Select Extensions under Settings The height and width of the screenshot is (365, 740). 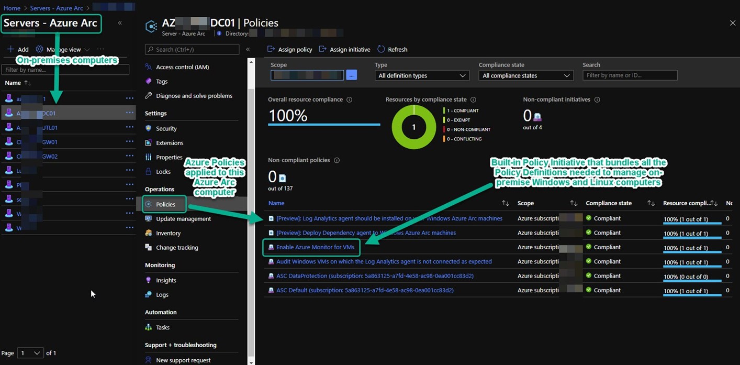pyautogui.click(x=170, y=143)
